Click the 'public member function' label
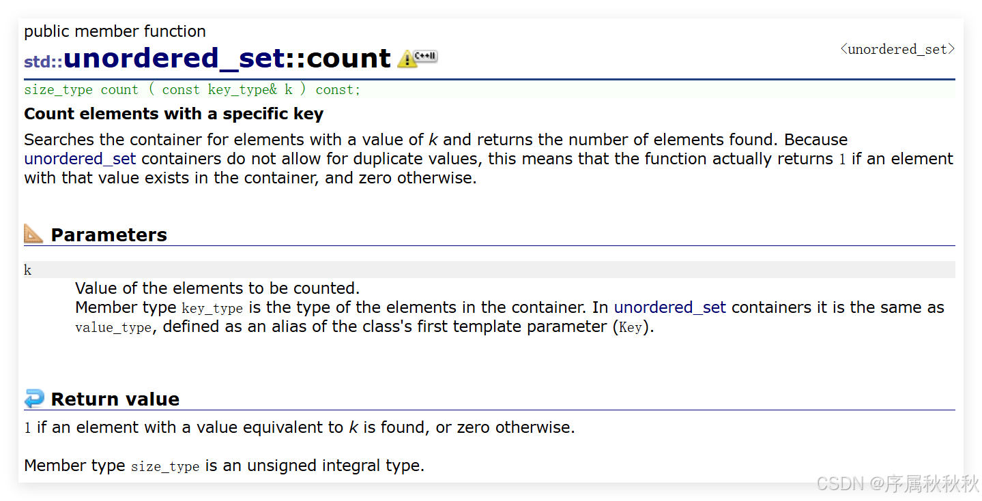 pyautogui.click(x=115, y=31)
